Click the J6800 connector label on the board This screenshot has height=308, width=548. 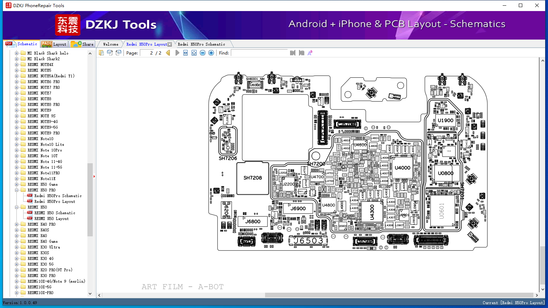pos(253,221)
